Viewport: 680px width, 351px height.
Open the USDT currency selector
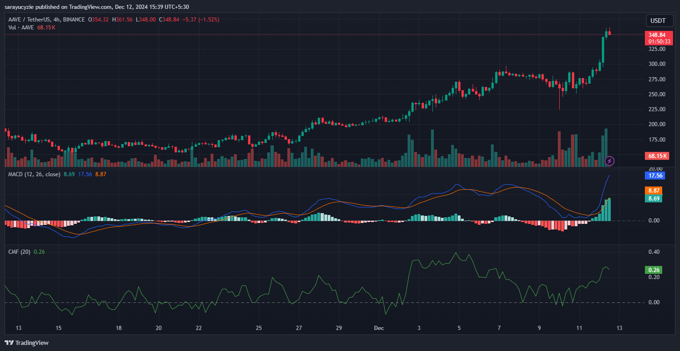(x=659, y=21)
